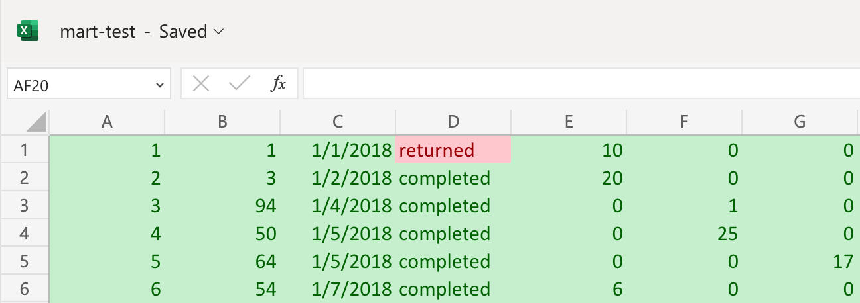Click the Excel app logo icon
860x303 pixels.
click(x=28, y=31)
